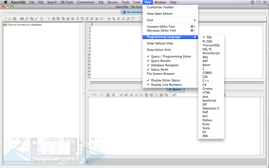The image size is (269, 168).
Task: Select COBOL from language list
Action: tap(211, 73)
